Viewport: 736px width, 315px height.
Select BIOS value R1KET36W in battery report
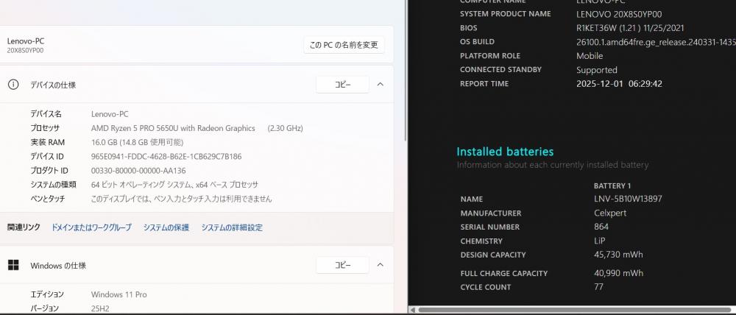coord(630,28)
